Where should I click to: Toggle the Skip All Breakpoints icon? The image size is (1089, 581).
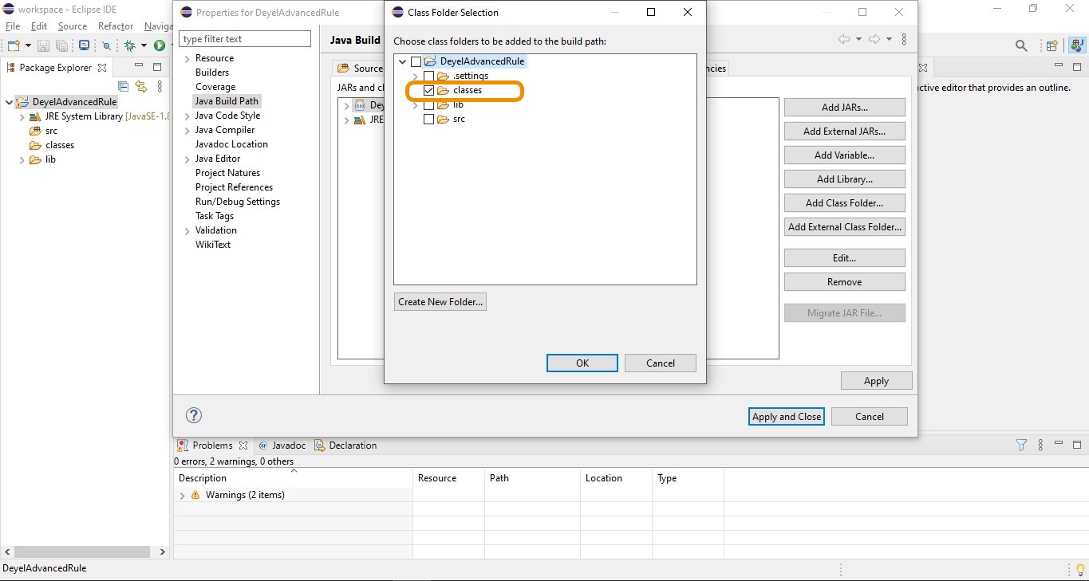[107, 46]
